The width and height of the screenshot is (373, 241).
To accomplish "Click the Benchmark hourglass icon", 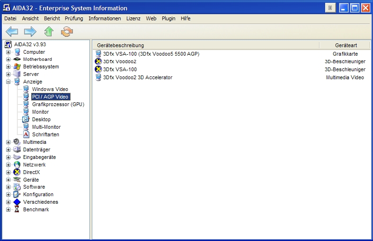I will pyautogui.click(x=17, y=209).
